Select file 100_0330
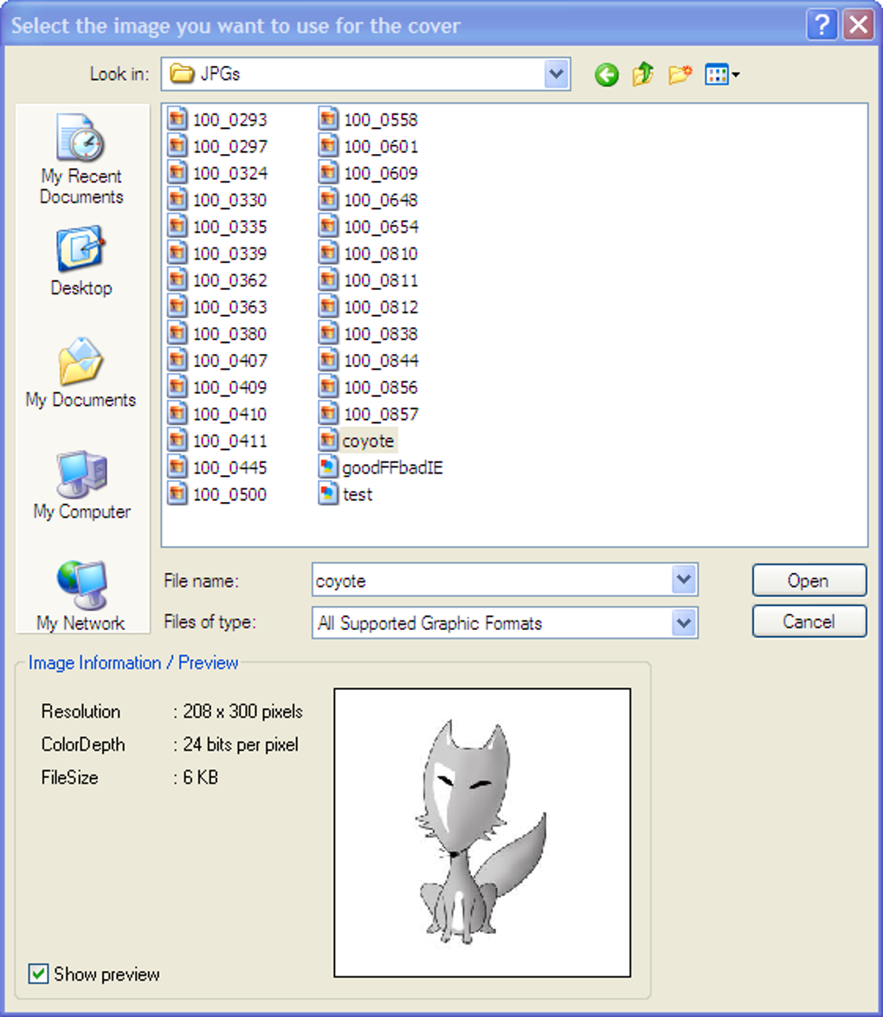Image resolution: width=883 pixels, height=1017 pixels. (217, 200)
